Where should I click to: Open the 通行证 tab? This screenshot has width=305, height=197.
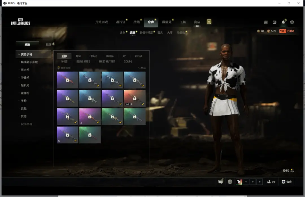tap(121, 22)
